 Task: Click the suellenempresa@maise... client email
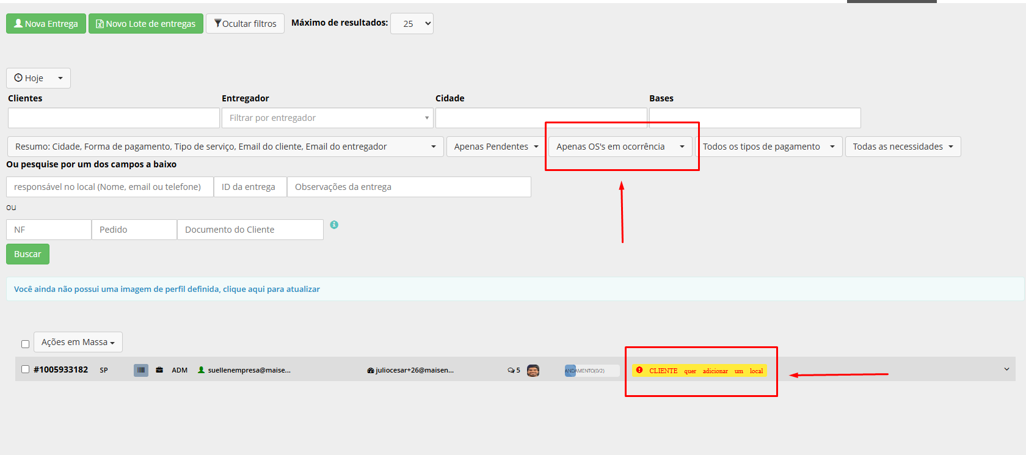249,370
